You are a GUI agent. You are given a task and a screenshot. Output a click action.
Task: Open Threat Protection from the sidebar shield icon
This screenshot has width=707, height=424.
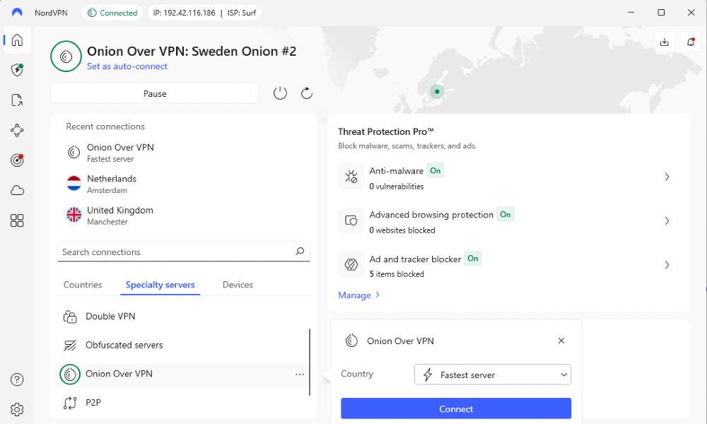(x=17, y=69)
